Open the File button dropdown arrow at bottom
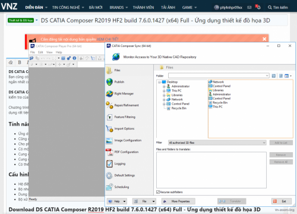 153,202
